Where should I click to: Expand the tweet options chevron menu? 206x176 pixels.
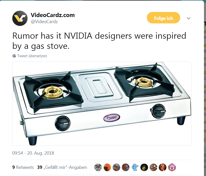[189, 18]
